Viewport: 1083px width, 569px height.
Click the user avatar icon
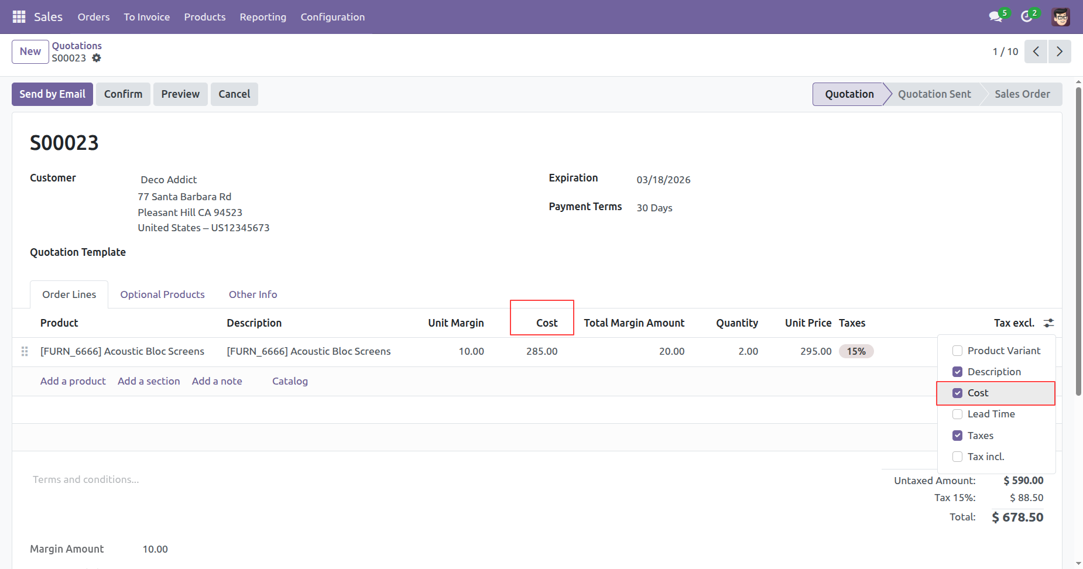tap(1060, 17)
